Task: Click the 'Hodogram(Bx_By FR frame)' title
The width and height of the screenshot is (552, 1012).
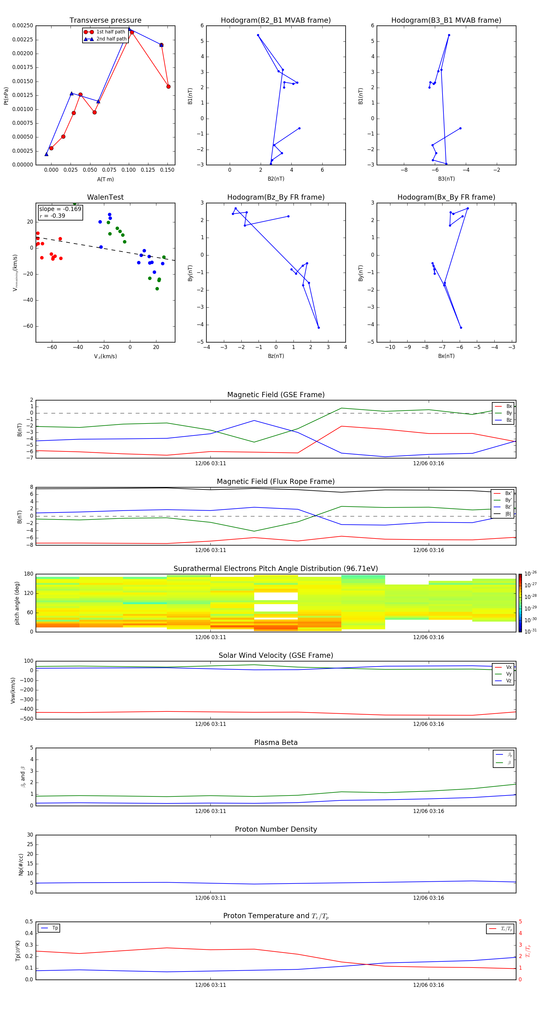Action: tap(446, 197)
